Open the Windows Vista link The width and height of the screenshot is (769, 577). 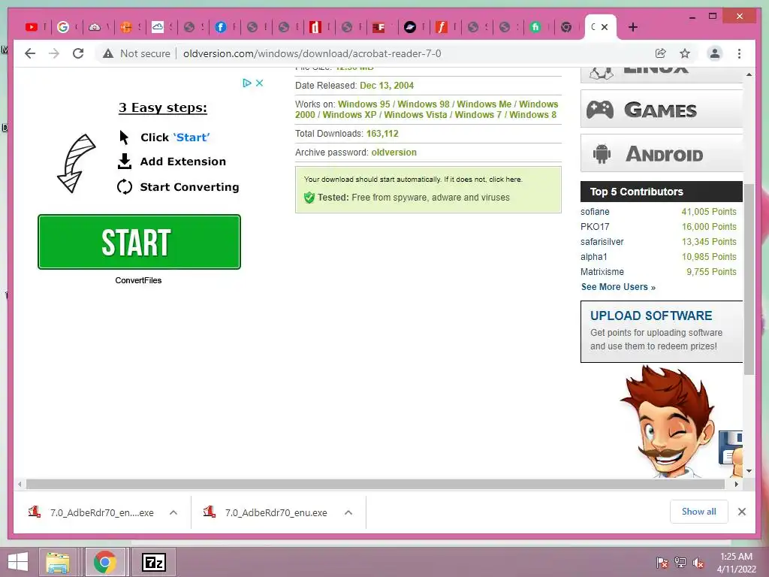[415, 115]
